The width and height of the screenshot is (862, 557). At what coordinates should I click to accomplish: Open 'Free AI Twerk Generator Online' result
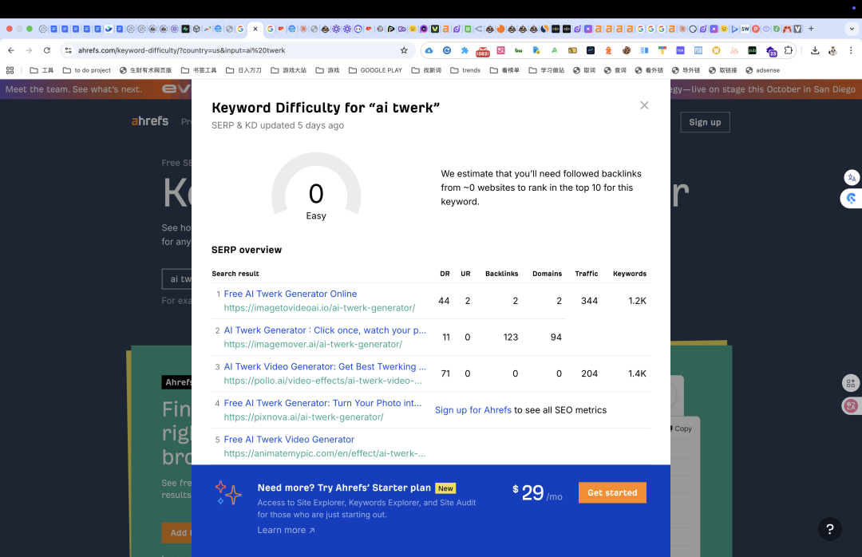tap(291, 294)
